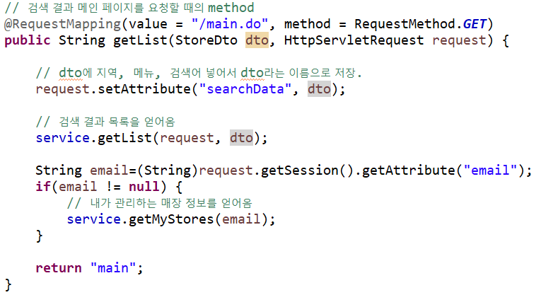Click setAttribute method call
The width and height of the screenshot is (536, 295).
[144, 89]
